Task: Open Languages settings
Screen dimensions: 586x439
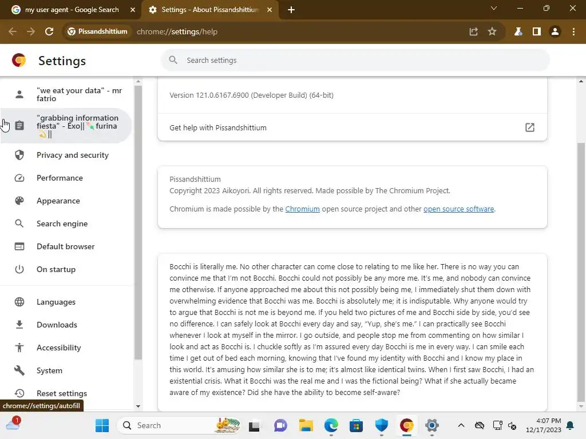Action: click(x=66, y=302)
